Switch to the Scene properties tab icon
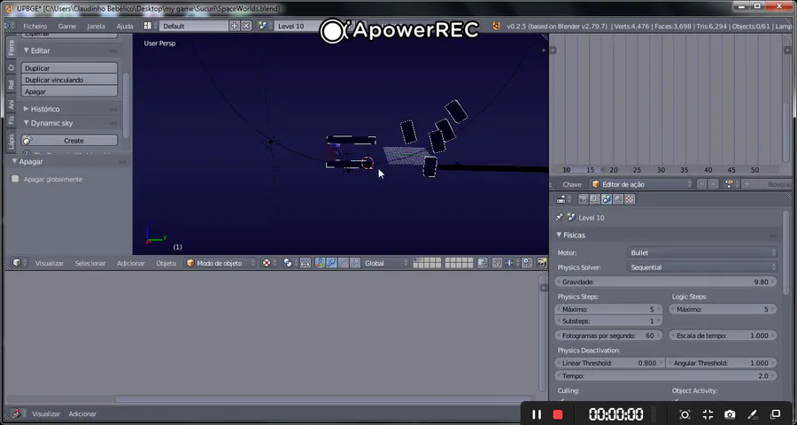The image size is (797, 425). (x=607, y=199)
